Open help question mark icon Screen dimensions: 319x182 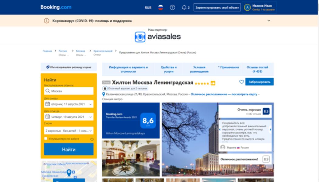click(x=172, y=8)
